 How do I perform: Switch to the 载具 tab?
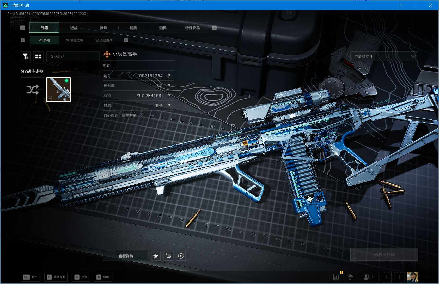click(133, 28)
